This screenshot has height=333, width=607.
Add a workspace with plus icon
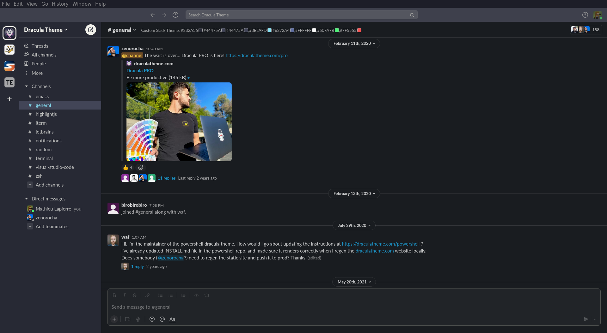point(9,99)
